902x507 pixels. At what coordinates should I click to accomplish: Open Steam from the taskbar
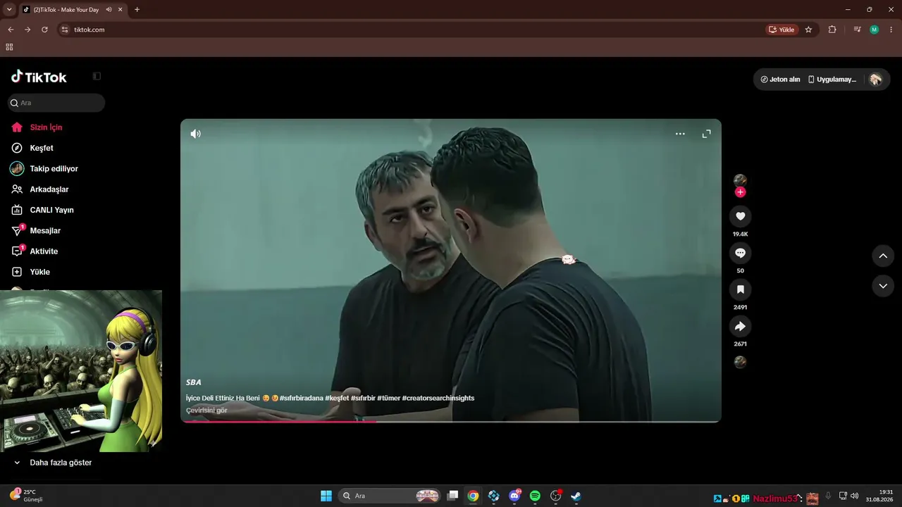[576, 496]
